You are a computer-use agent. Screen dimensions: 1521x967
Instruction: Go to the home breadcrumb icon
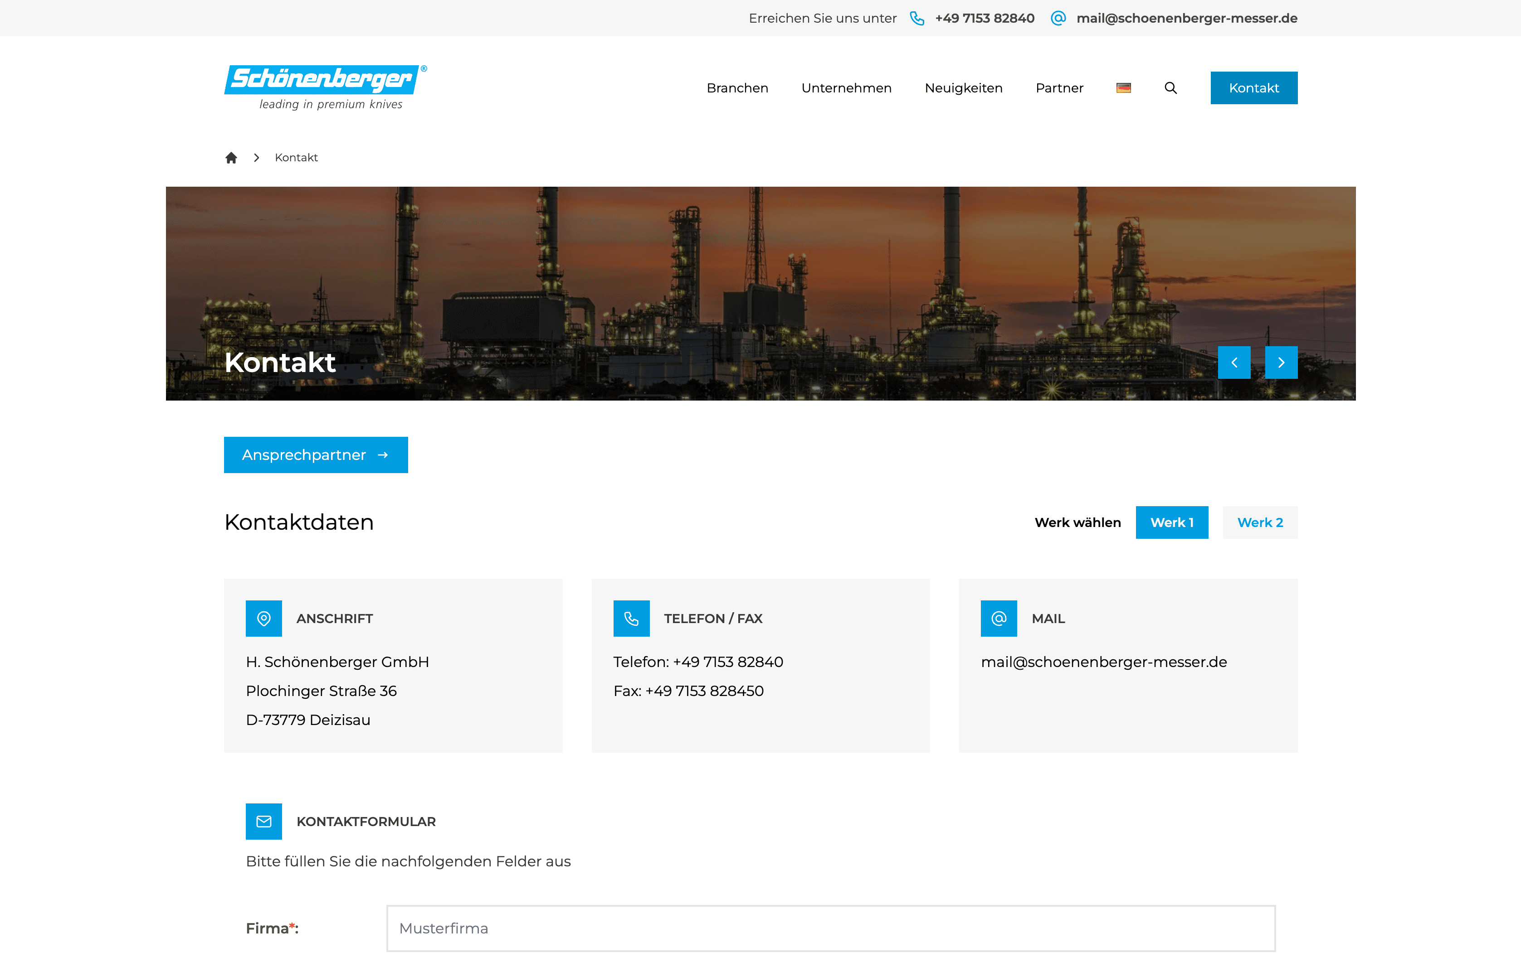click(231, 157)
